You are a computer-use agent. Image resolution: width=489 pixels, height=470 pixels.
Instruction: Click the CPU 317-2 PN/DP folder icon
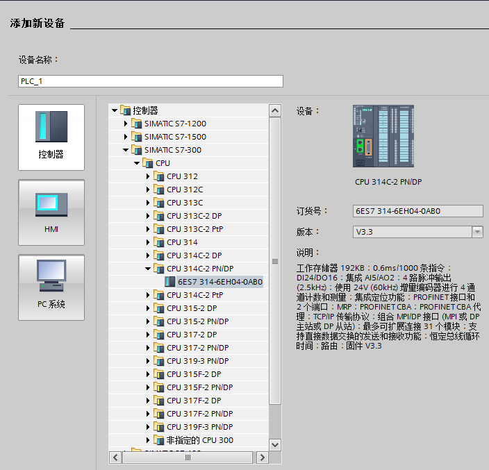click(x=159, y=348)
